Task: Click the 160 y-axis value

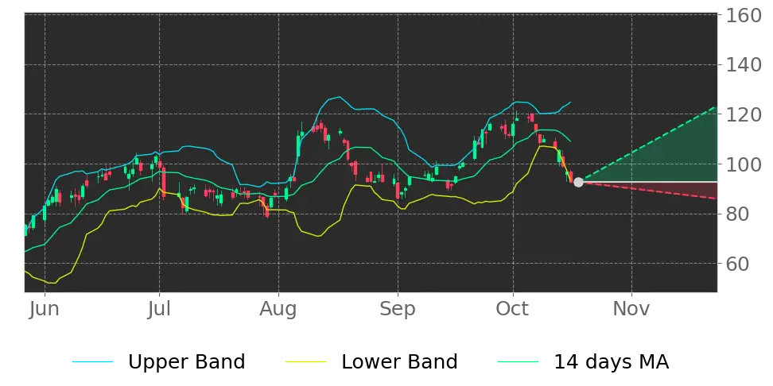Action: [743, 16]
